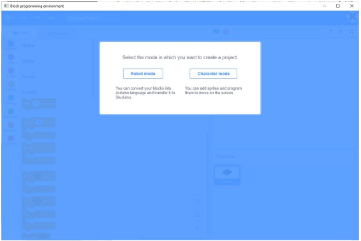Click the 'You can convert your blocks' description

[x=145, y=93]
